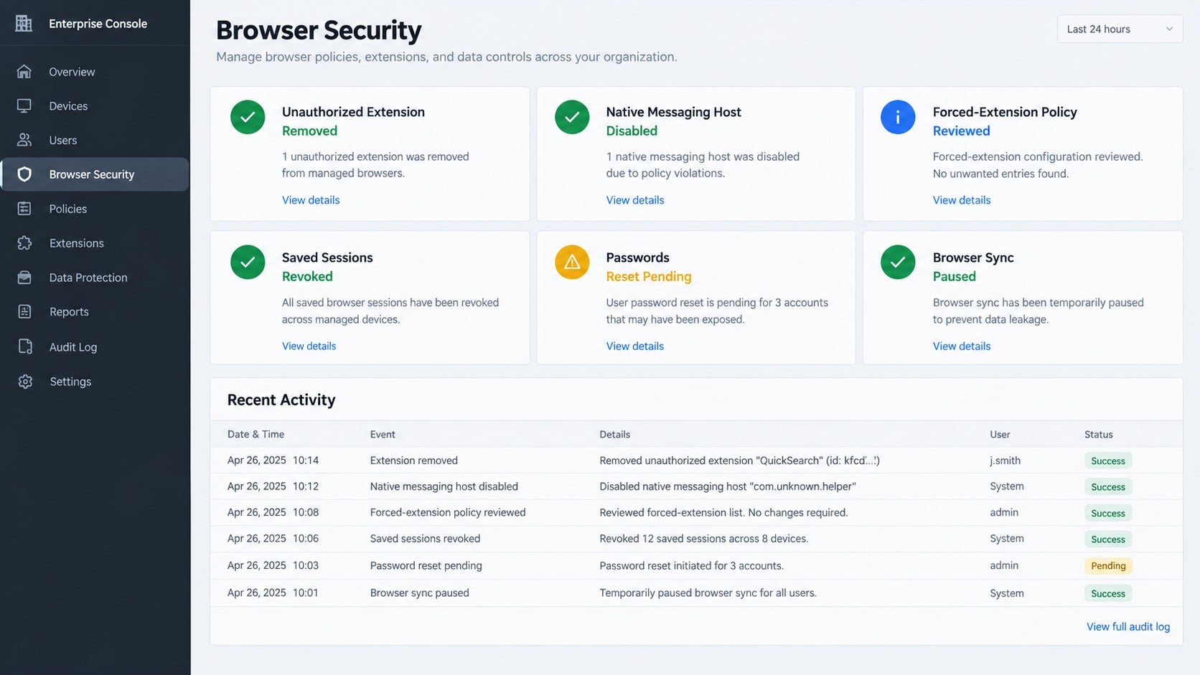
Task: Click the Browser Security shield icon
Action: [24, 174]
